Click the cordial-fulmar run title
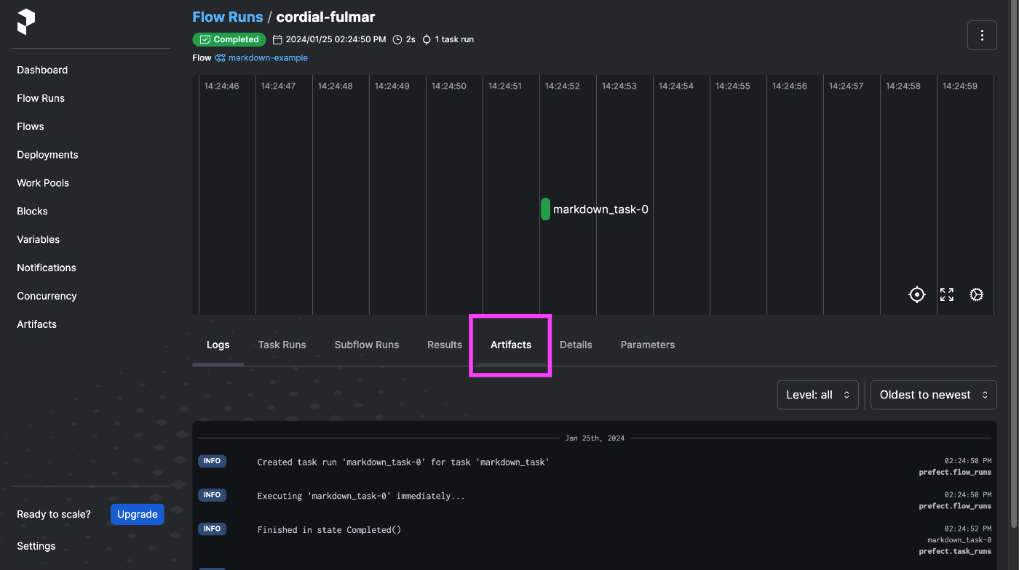 325,17
